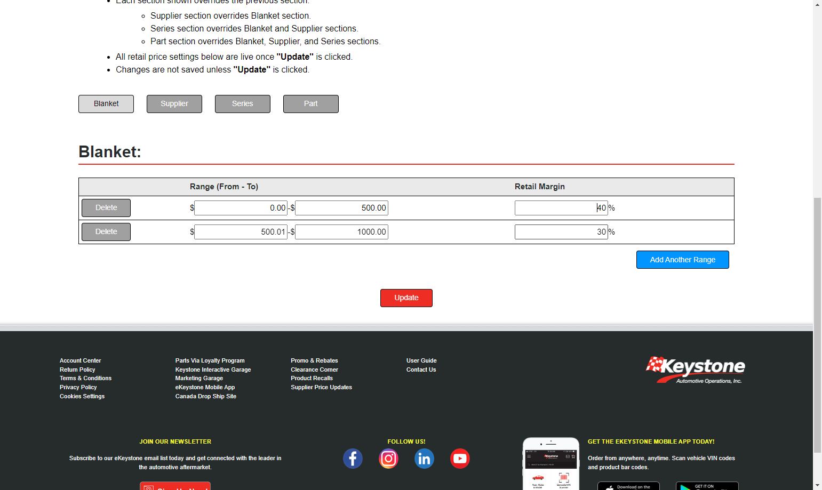Open Supplier Price Updates link
The image size is (822, 490).
point(322,388)
